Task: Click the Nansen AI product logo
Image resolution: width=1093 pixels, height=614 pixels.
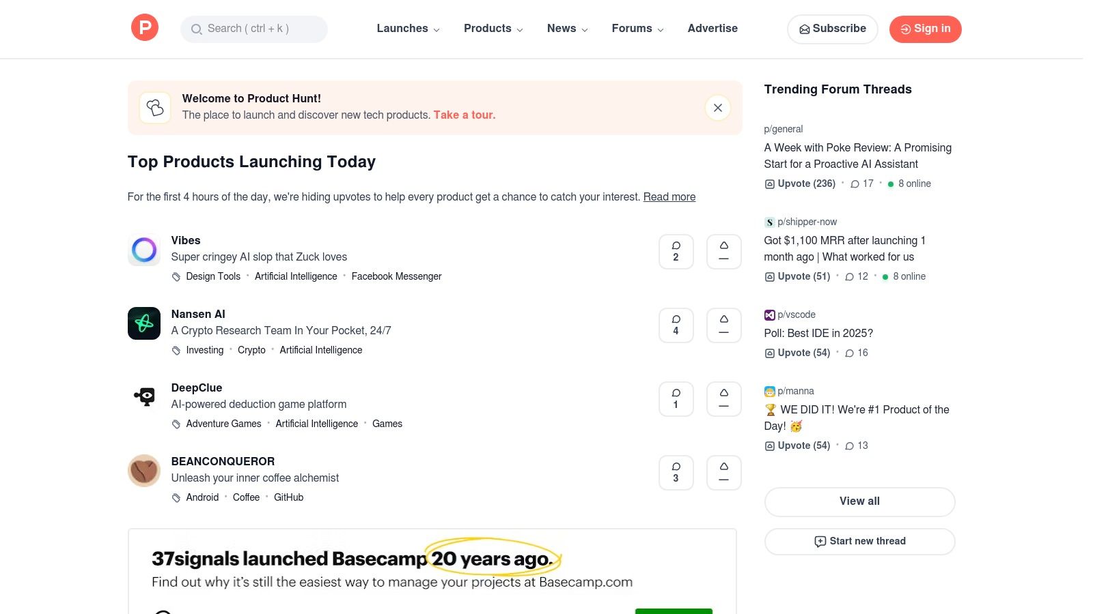Action: pyautogui.click(x=144, y=323)
